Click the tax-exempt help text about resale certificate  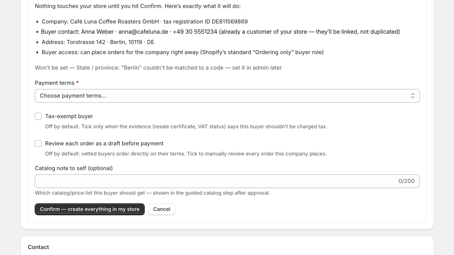pos(186,126)
